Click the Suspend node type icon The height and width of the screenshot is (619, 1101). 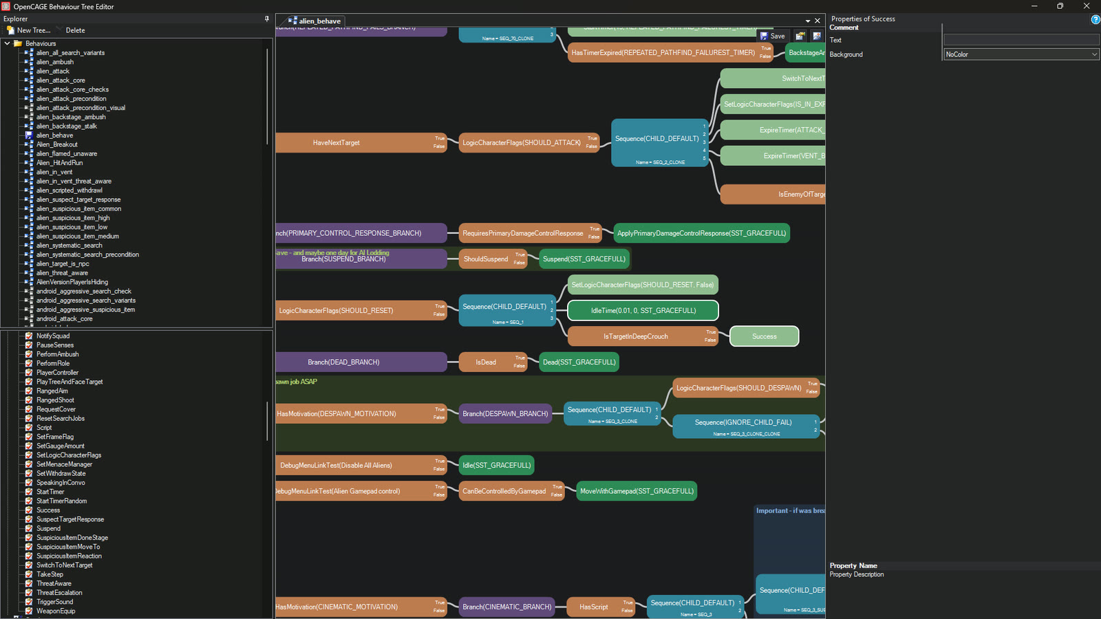tap(29, 529)
